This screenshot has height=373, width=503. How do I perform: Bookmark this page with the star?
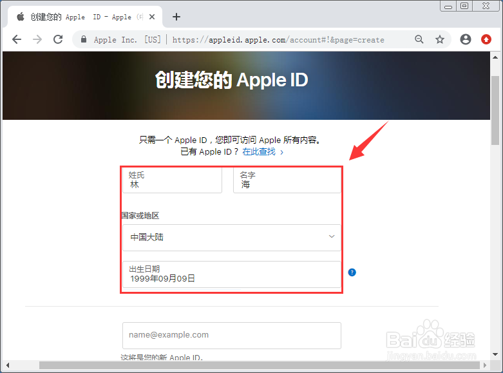tap(440, 39)
